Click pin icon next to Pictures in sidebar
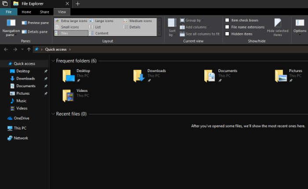308x189 pixels. click(46, 94)
